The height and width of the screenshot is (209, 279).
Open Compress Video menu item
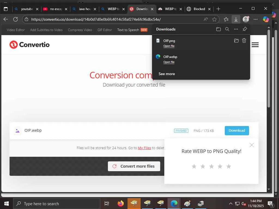(80, 30)
